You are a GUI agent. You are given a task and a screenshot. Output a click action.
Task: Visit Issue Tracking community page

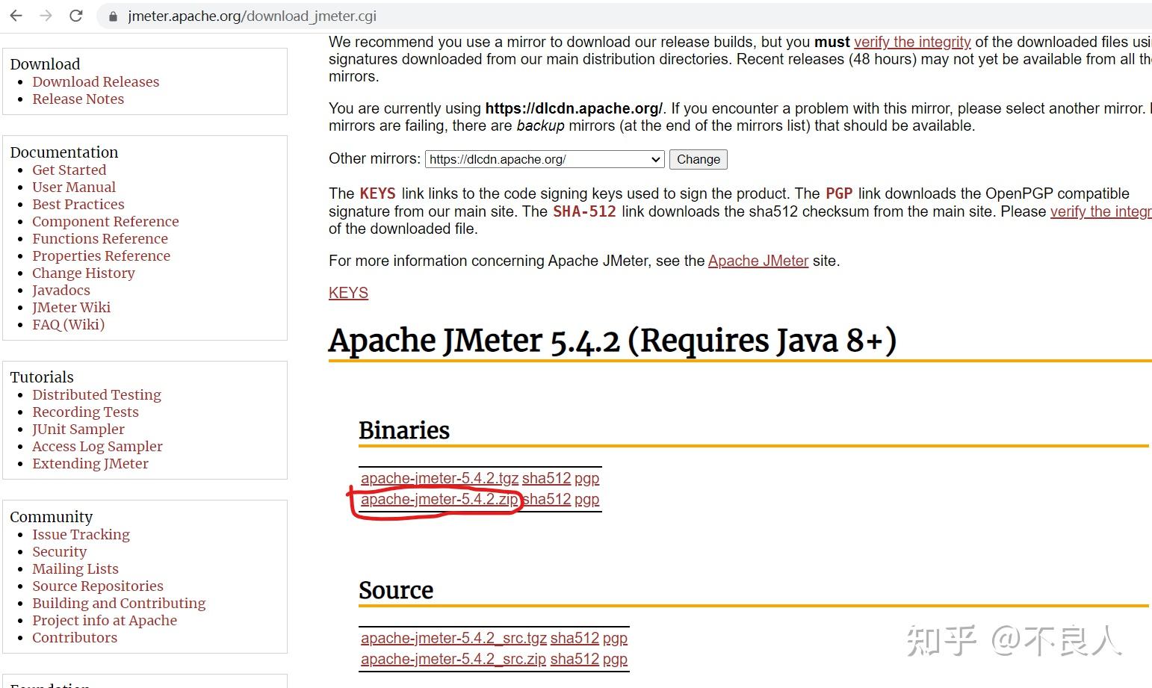click(81, 534)
